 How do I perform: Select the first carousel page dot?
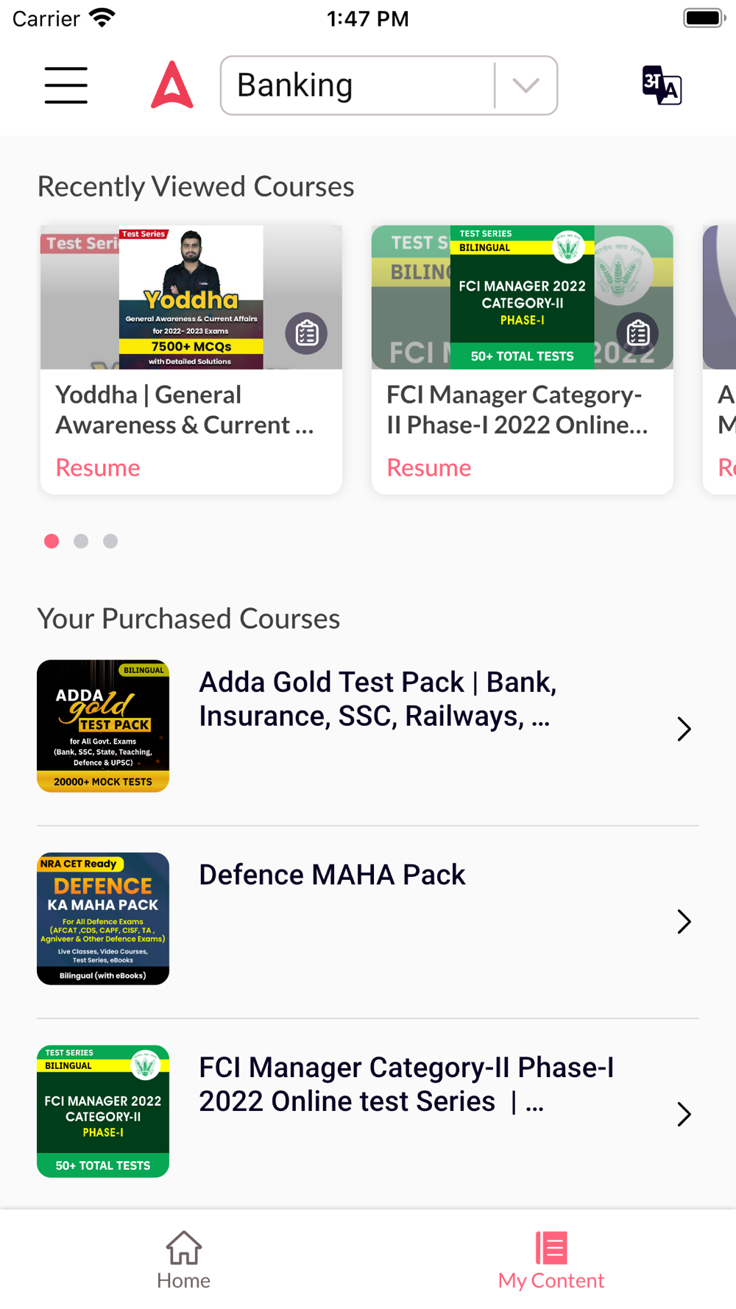[x=52, y=541]
